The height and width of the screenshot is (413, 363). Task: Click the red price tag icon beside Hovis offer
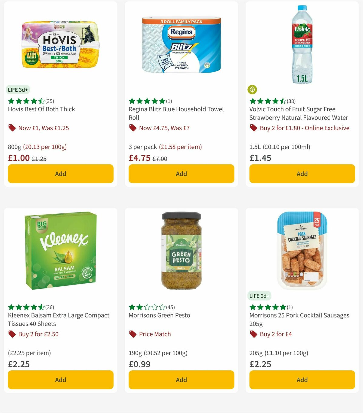click(x=12, y=128)
